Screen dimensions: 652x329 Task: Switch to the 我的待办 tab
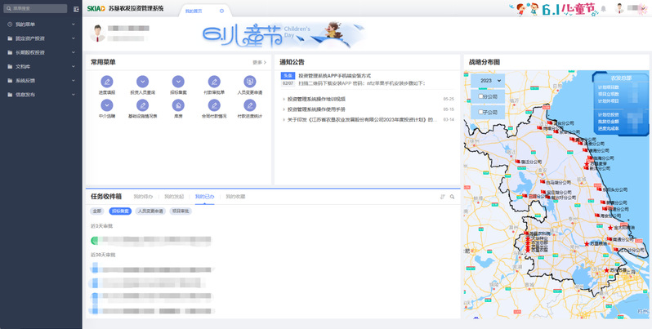143,197
